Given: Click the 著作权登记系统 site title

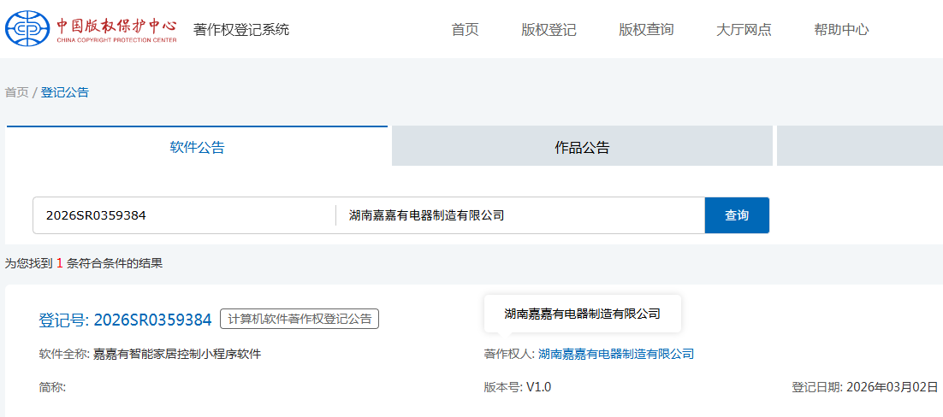Looking at the screenshot, I should [x=241, y=30].
